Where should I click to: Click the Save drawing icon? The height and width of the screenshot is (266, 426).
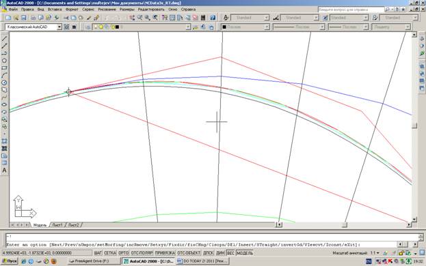pyautogui.click(x=24, y=18)
